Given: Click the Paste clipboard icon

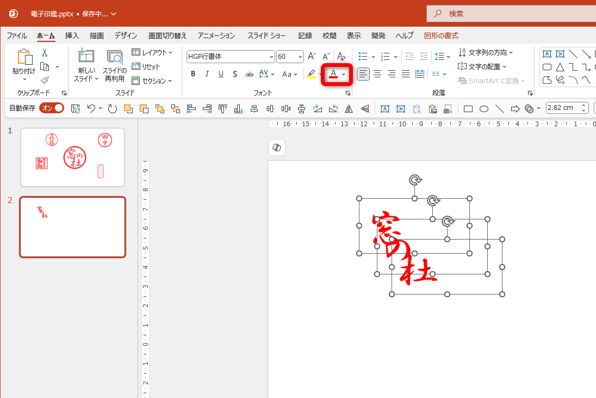Looking at the screenshot, I should coord(24,57).
